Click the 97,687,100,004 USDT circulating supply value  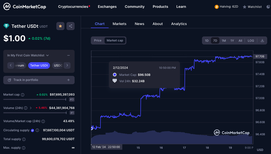click(59, 130)
